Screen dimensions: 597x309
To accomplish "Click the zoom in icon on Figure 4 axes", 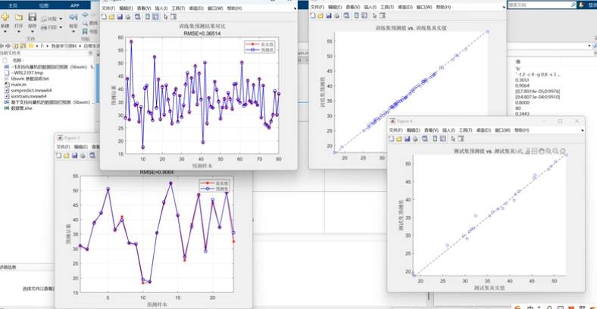I will (x=547, y=151).
